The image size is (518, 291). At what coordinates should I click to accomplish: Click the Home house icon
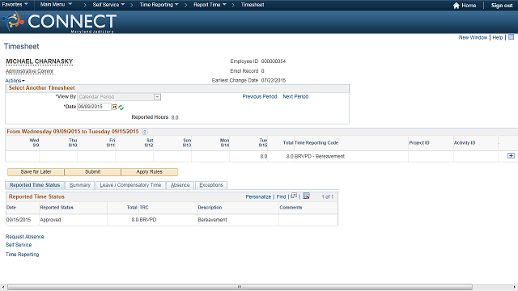coord(456,6)
